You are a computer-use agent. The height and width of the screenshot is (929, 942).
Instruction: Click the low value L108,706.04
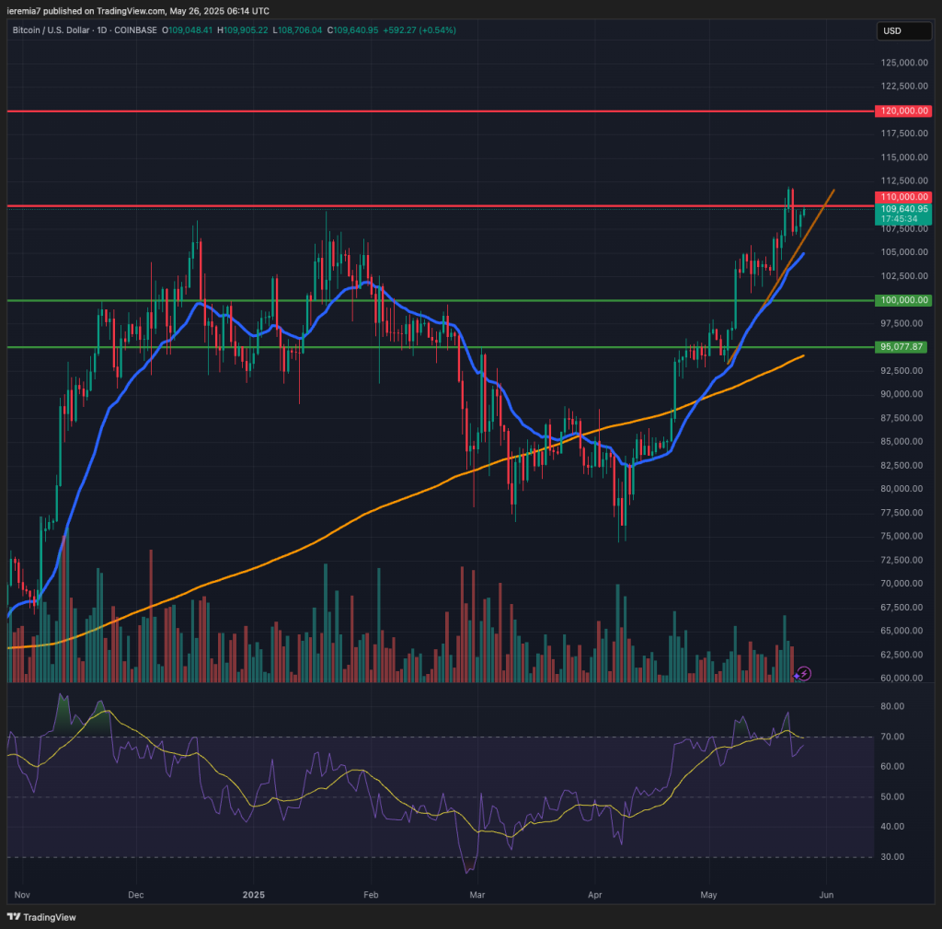(x=297, y=30)
